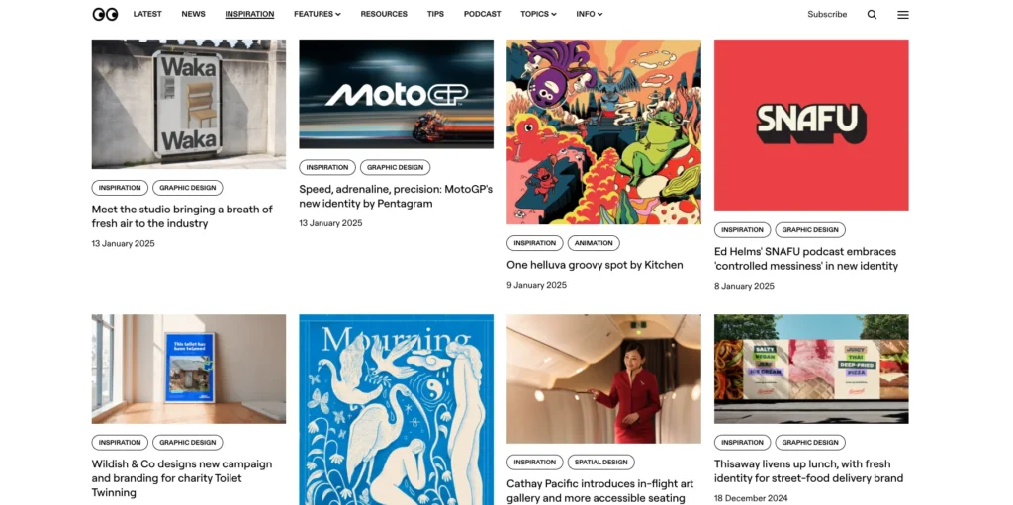
Task: Open the Wildish & Co Toilet Twinning headline
Action: click(x=182, y=478)
